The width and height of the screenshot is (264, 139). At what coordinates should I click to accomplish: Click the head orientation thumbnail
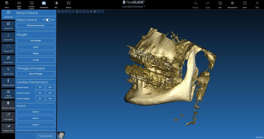point(61,135)
